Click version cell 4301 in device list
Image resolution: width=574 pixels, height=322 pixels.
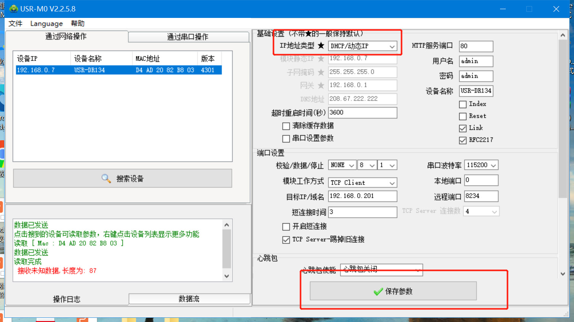(x=208, y=70)
